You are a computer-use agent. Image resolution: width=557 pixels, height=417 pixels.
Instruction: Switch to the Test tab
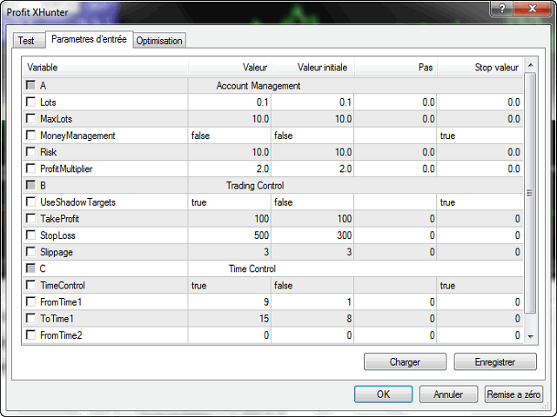click(27, 41)
